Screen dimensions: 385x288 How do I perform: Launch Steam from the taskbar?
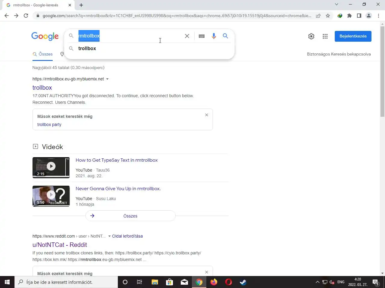(x=243, y=282)
